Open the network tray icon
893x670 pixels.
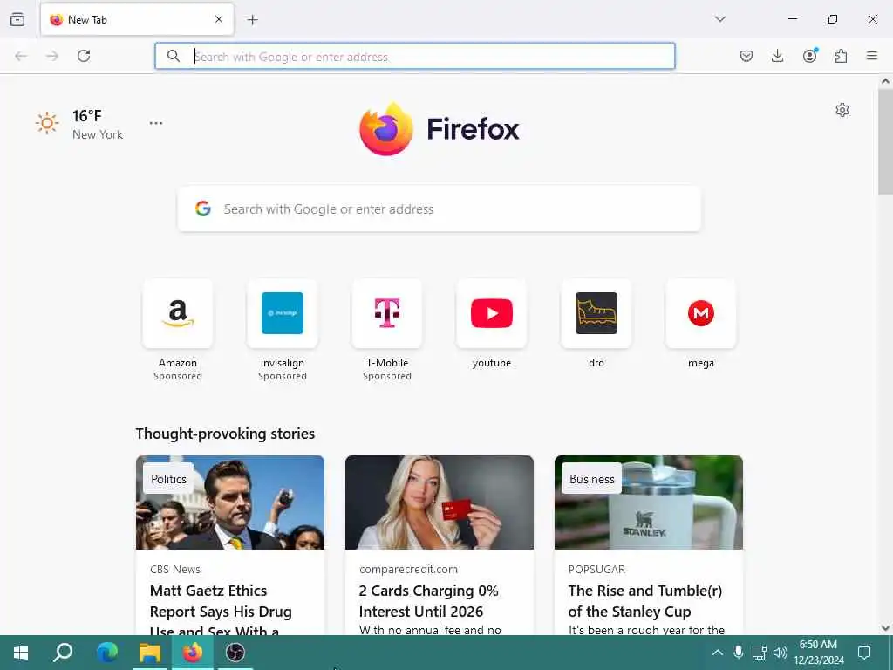coord(760,653)
